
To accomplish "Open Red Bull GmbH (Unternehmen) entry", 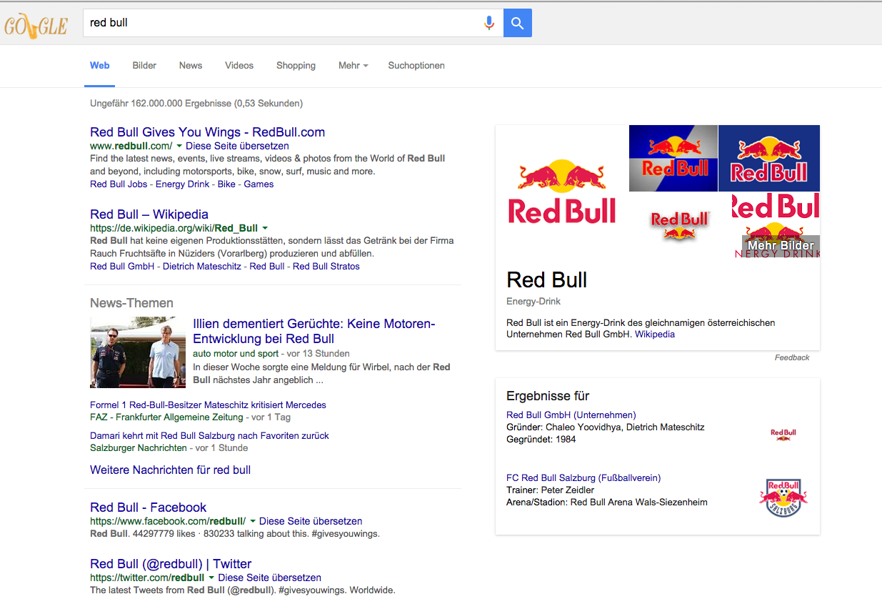I will coord(571,415).
